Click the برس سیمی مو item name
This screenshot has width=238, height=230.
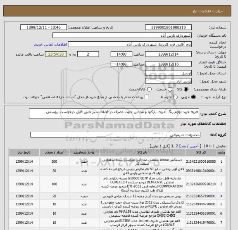click(x=142, y=196)
